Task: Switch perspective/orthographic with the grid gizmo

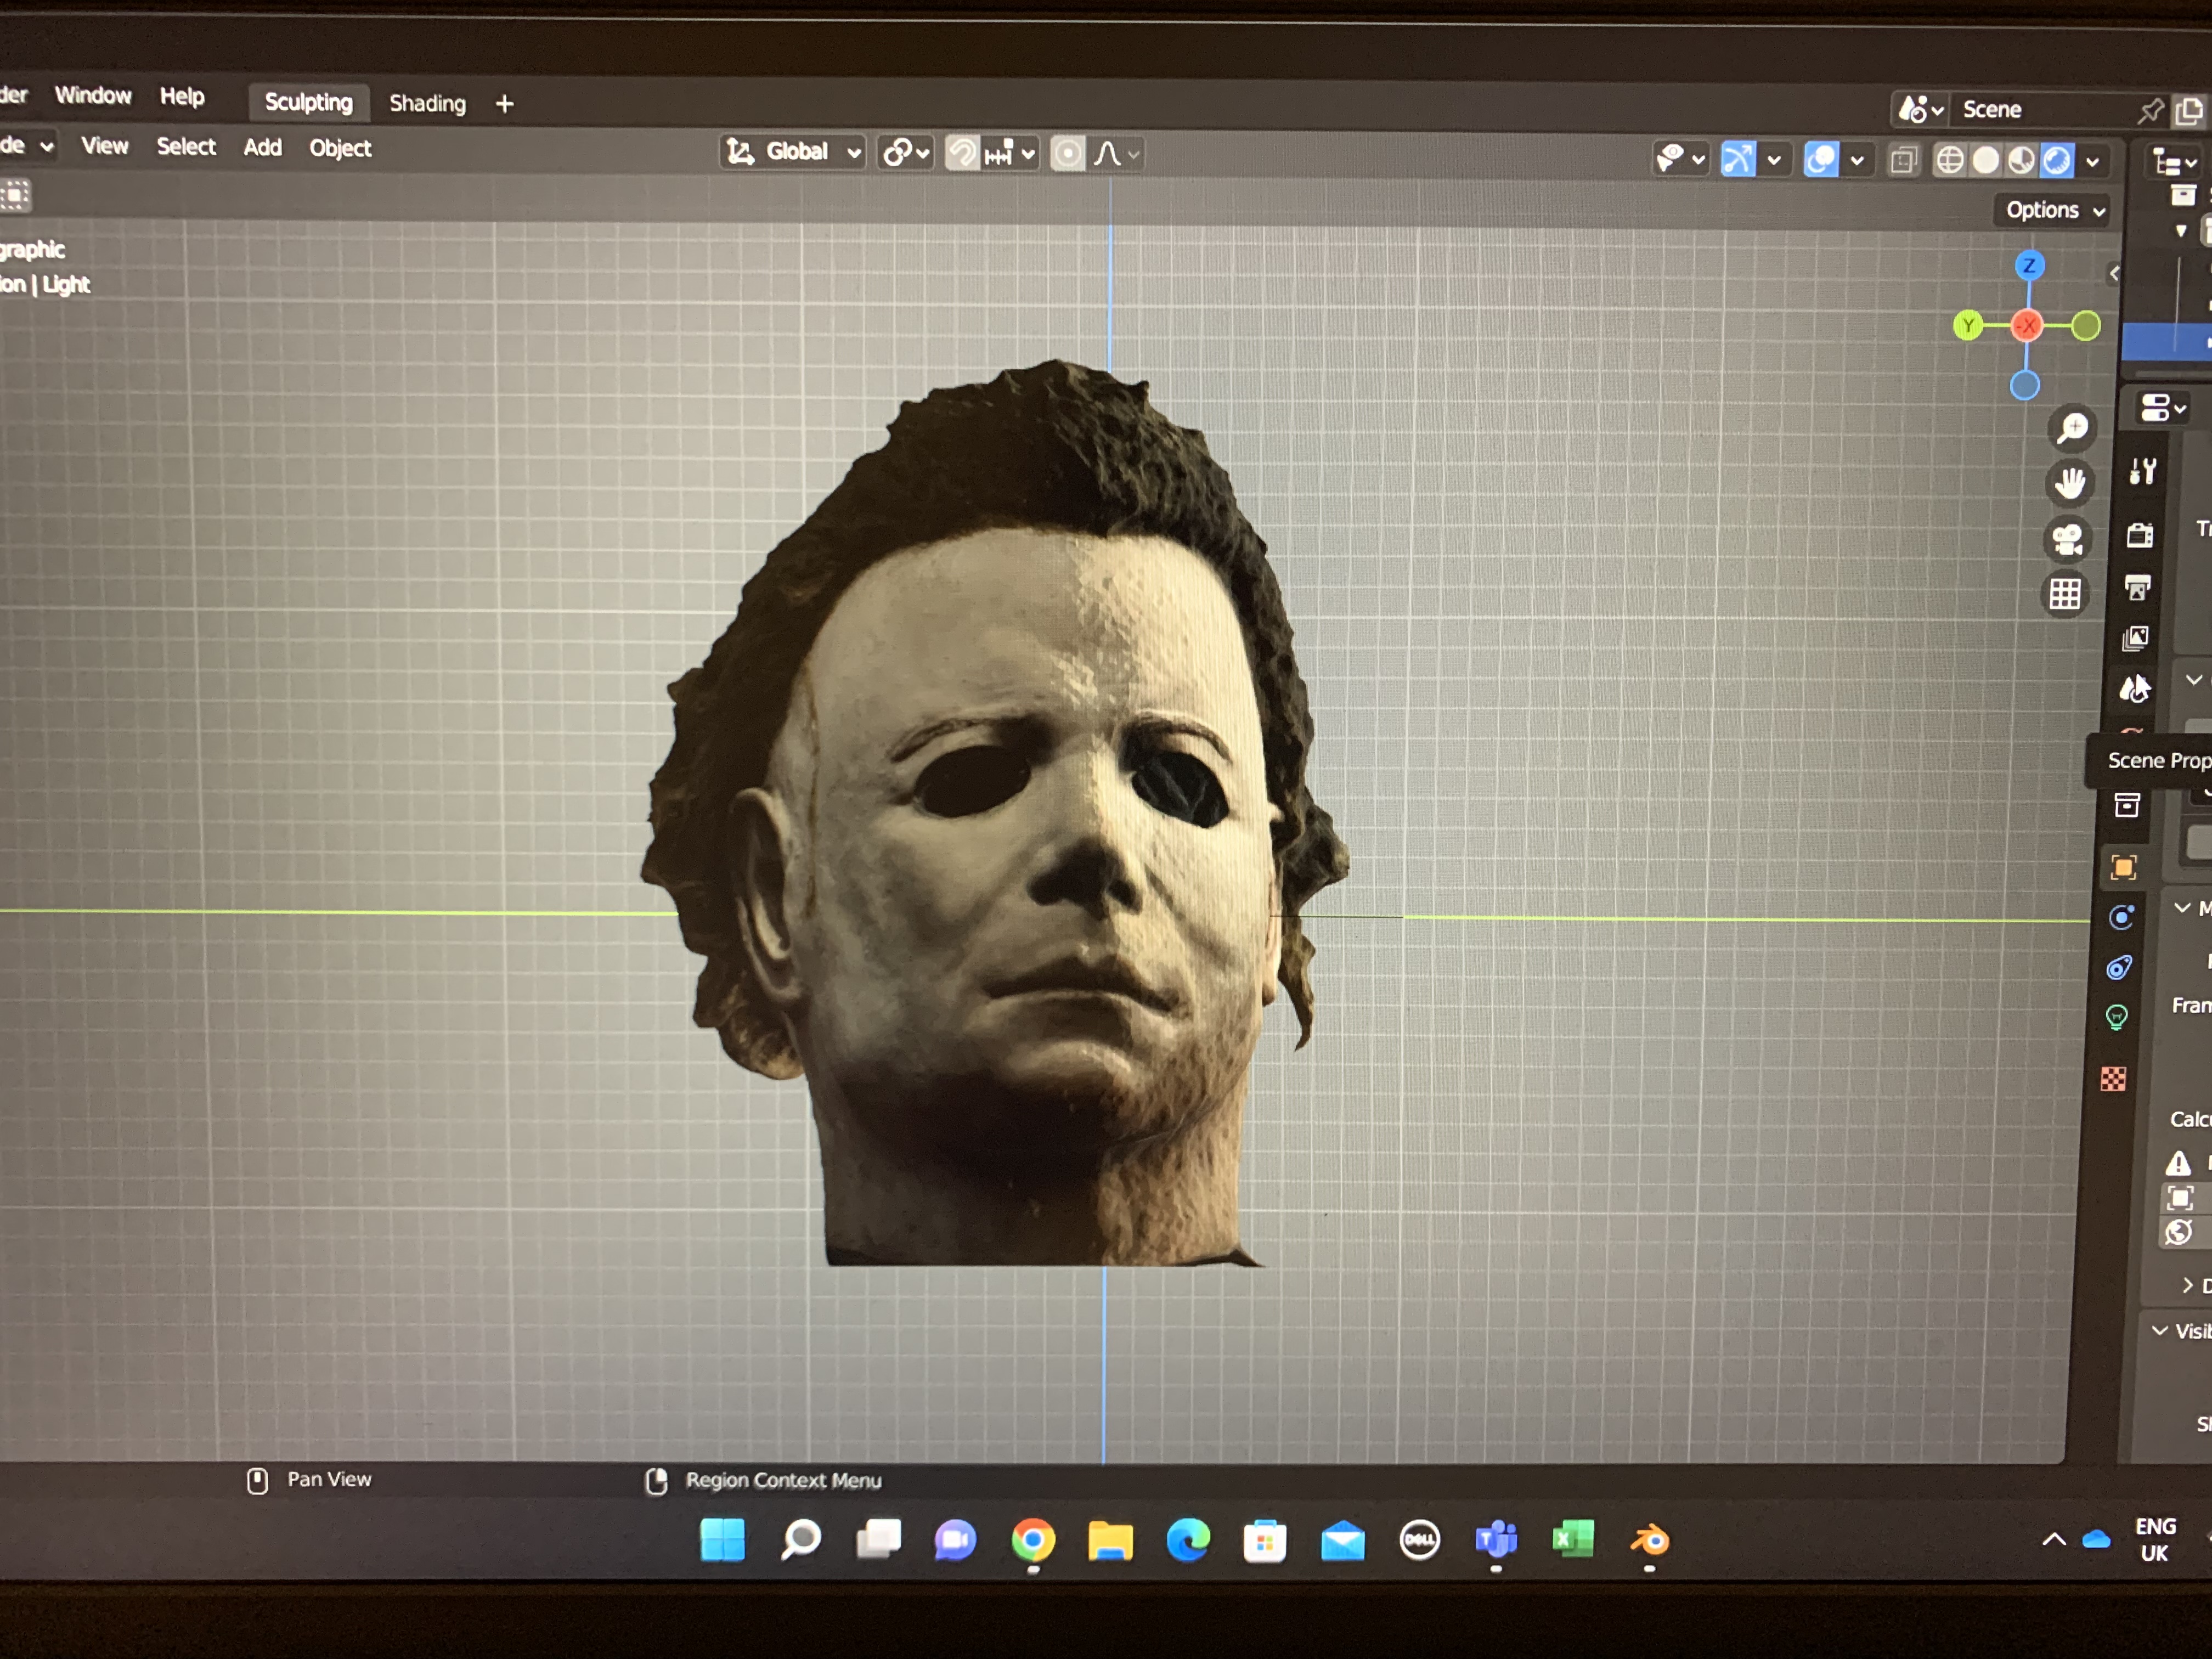Action: [x=2065, y=595]
